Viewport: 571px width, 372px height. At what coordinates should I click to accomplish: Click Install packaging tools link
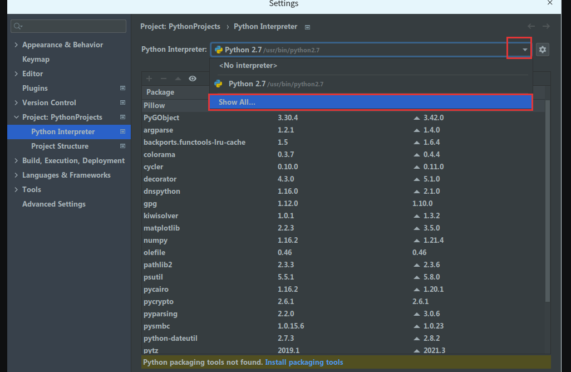coord(304,362)
